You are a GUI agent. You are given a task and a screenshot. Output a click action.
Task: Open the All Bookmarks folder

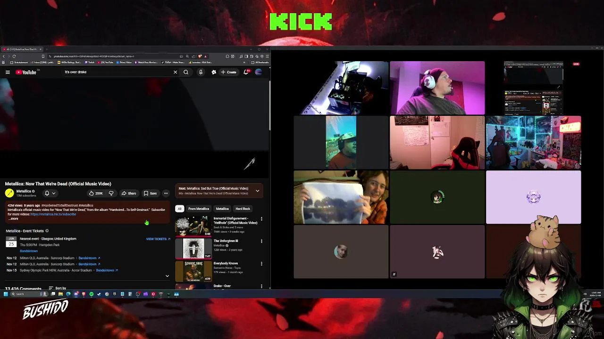[260, 62]
